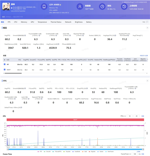The image size is (150, 156).
Task: Switch to the Memory tab
Action: pos(24,22)
